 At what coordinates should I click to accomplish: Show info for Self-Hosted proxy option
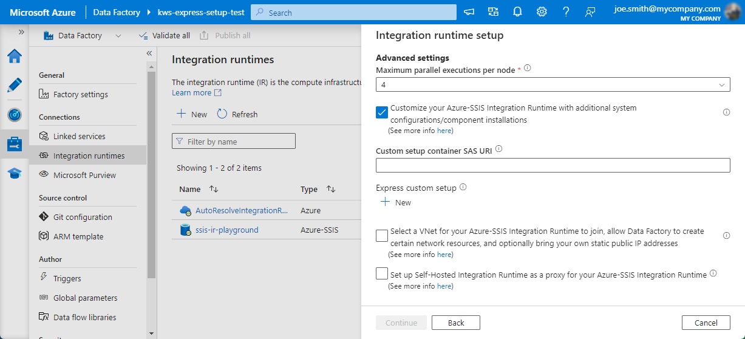tap(713, 273)
